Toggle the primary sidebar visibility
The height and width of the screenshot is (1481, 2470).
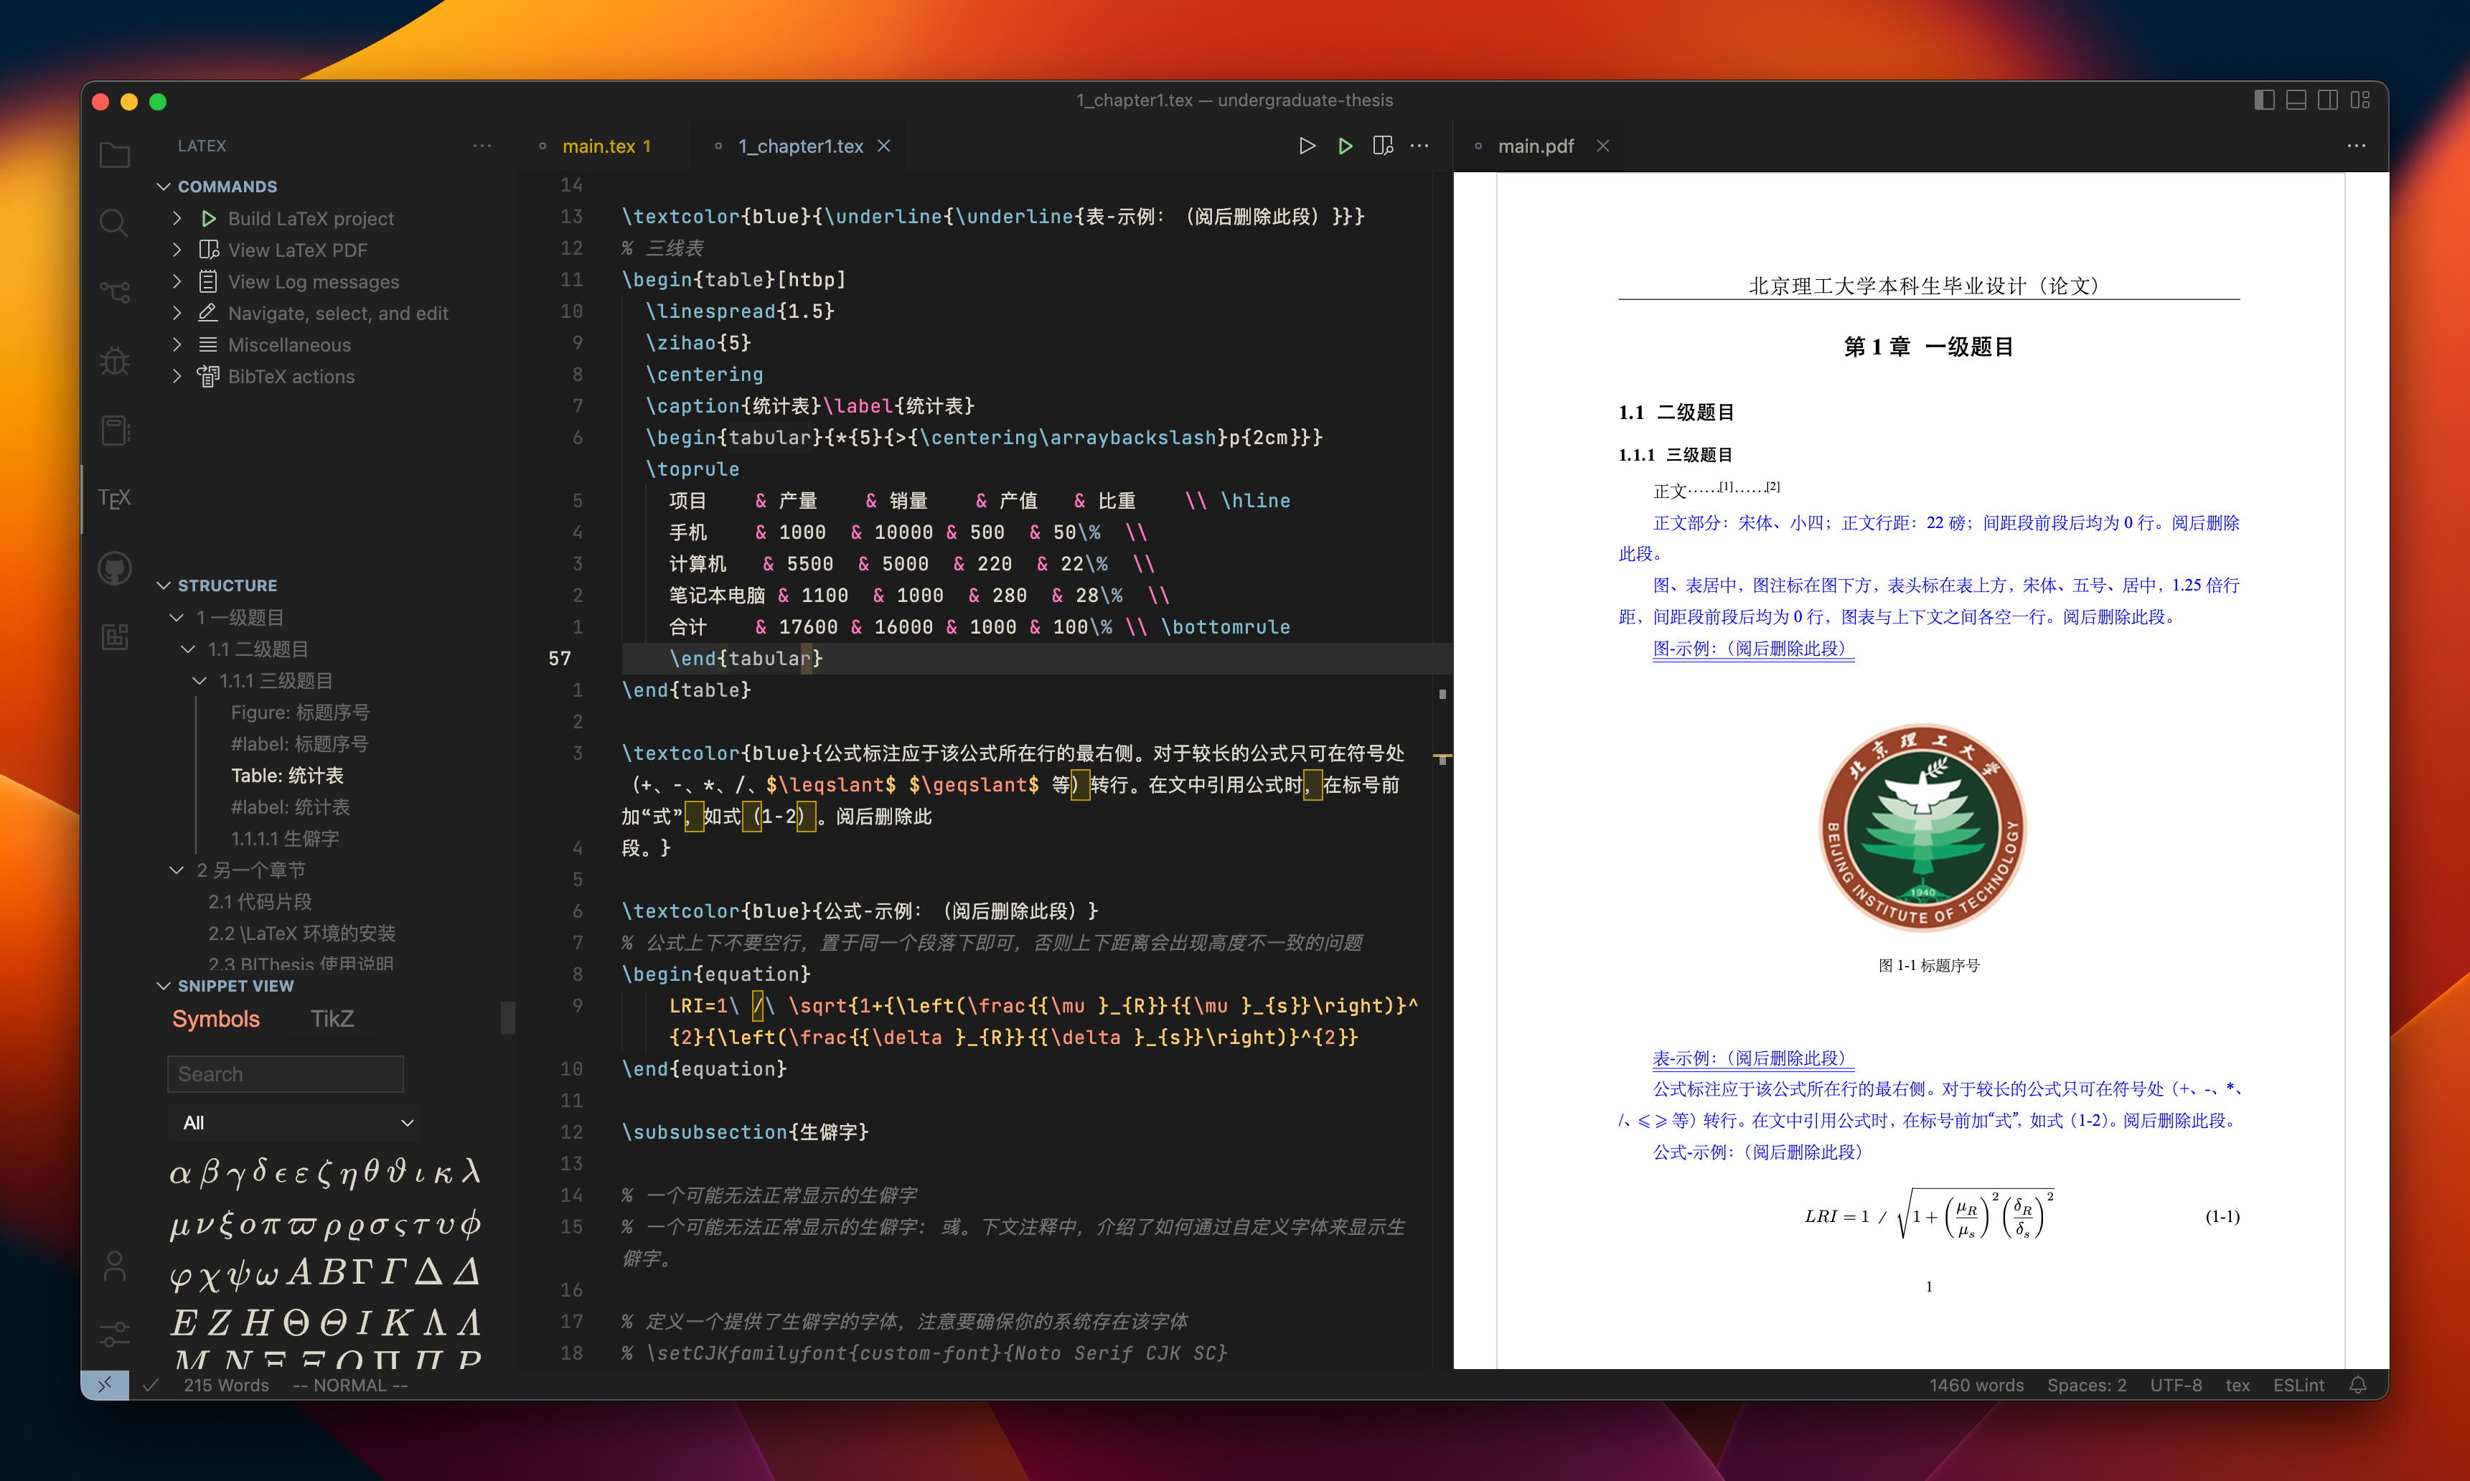click(x=2263, y=100)
